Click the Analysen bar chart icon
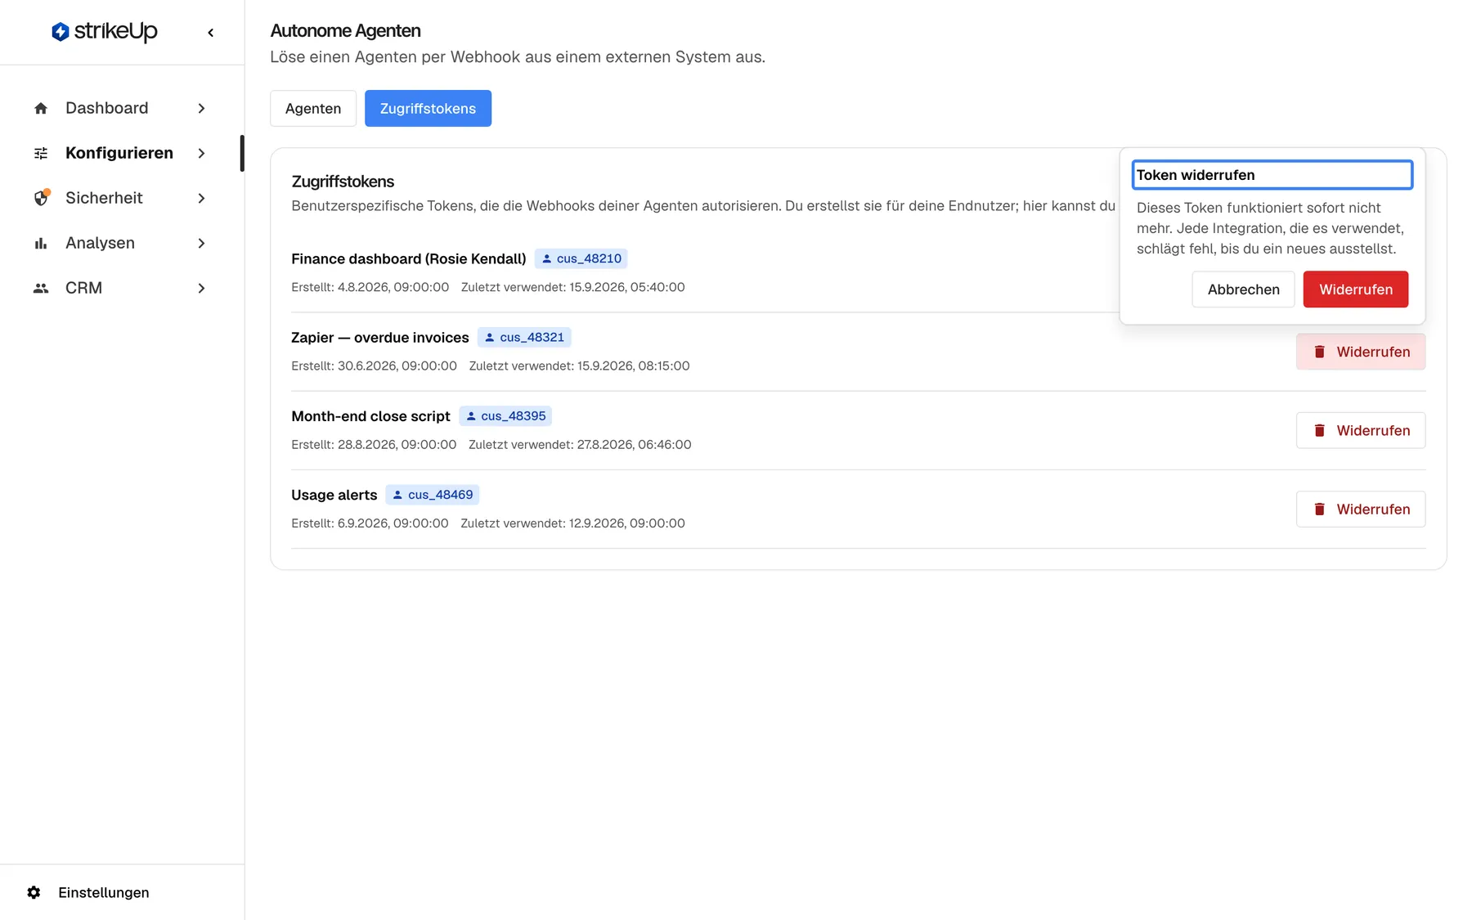This screenshot has width=1472, height=920. (41, 243)
